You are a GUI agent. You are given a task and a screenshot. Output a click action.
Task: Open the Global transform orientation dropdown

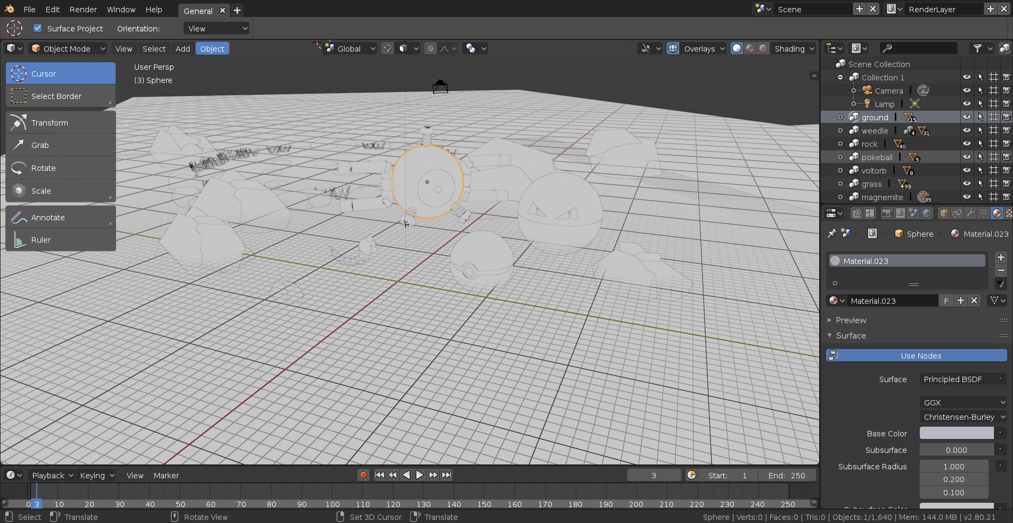click(x=350, y=48)
